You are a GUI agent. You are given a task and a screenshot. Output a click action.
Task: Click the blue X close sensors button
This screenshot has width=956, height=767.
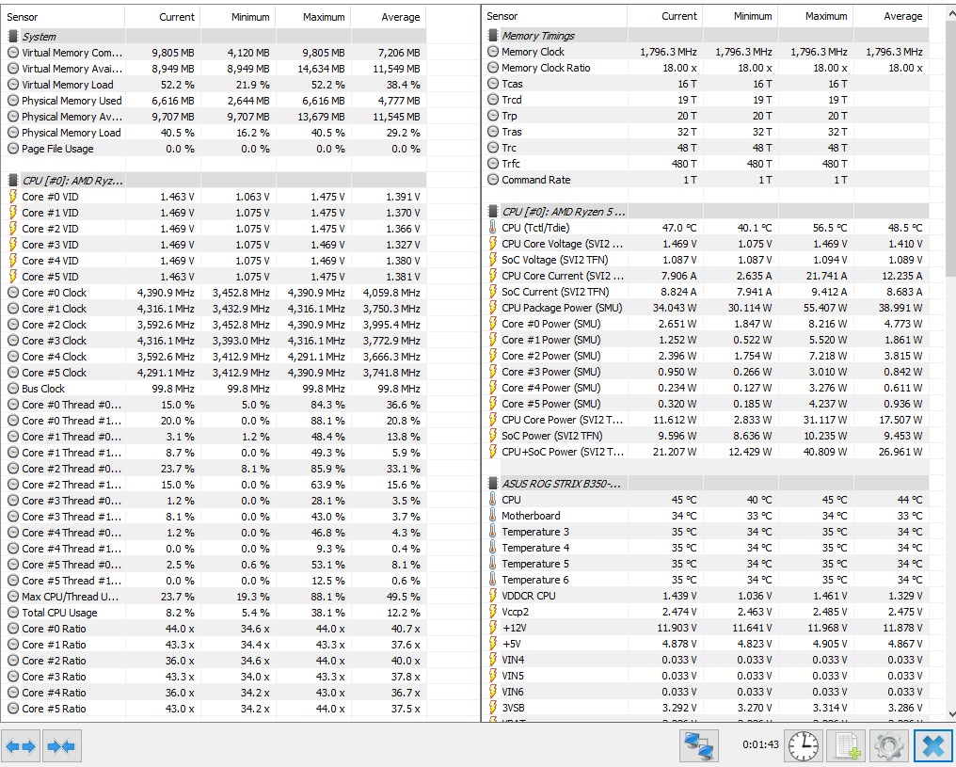(x=932, y=745)
